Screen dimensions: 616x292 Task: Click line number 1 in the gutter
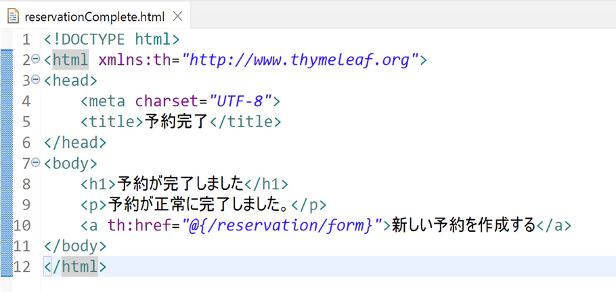[x=26, y=40]
